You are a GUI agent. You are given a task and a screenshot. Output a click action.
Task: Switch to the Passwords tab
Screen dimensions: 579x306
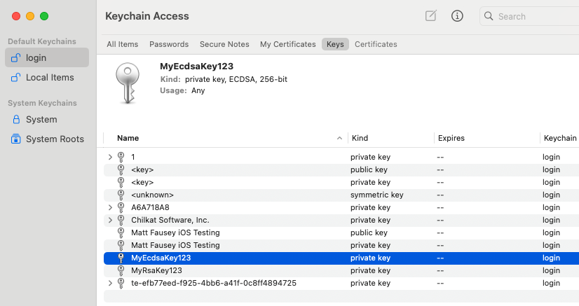tap(169, 44)
